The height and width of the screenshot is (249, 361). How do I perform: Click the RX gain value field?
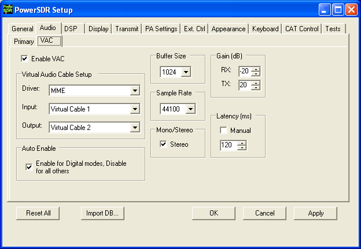point(244,71)
